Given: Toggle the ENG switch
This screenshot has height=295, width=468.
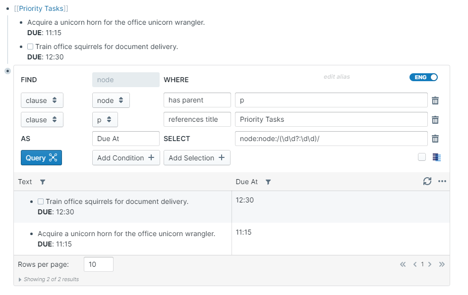Looking at the screenshot, I should tap(423, 77).
